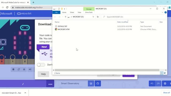Select the Drive Tools tab
Image resolution: width=171 pixels, height=96 pixels.
(x=89, y=13)
